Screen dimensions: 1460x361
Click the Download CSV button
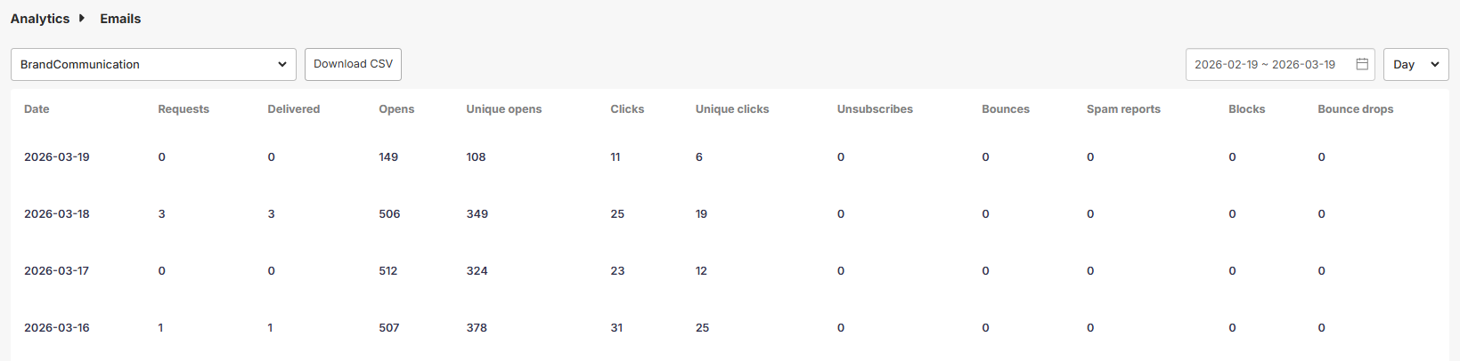353,64
